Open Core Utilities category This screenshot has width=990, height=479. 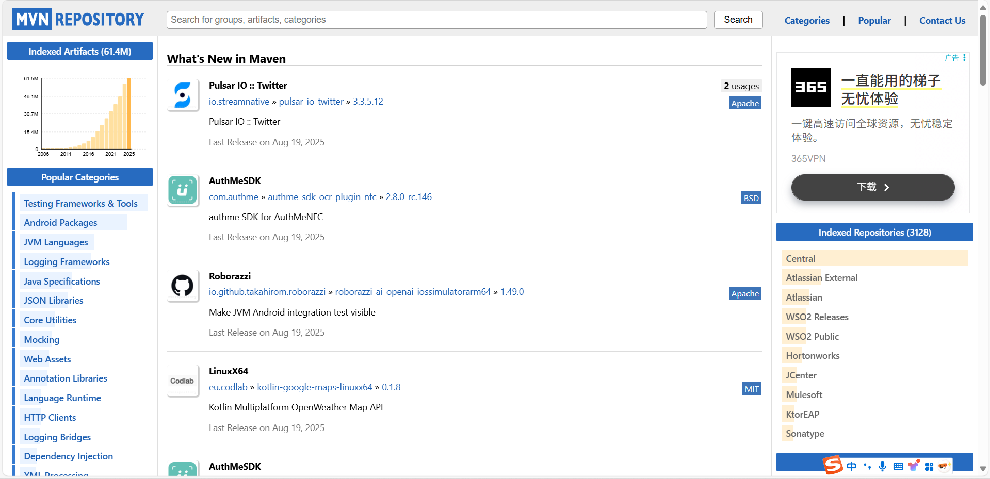pos(50,320)
